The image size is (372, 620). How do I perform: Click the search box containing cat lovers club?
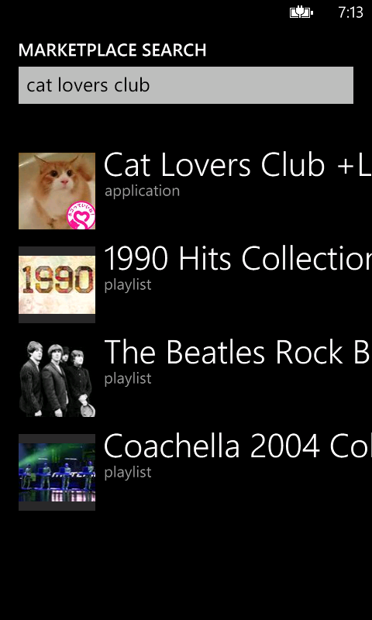(186, 85)
